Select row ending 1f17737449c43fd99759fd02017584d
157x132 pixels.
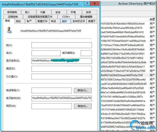128,110
